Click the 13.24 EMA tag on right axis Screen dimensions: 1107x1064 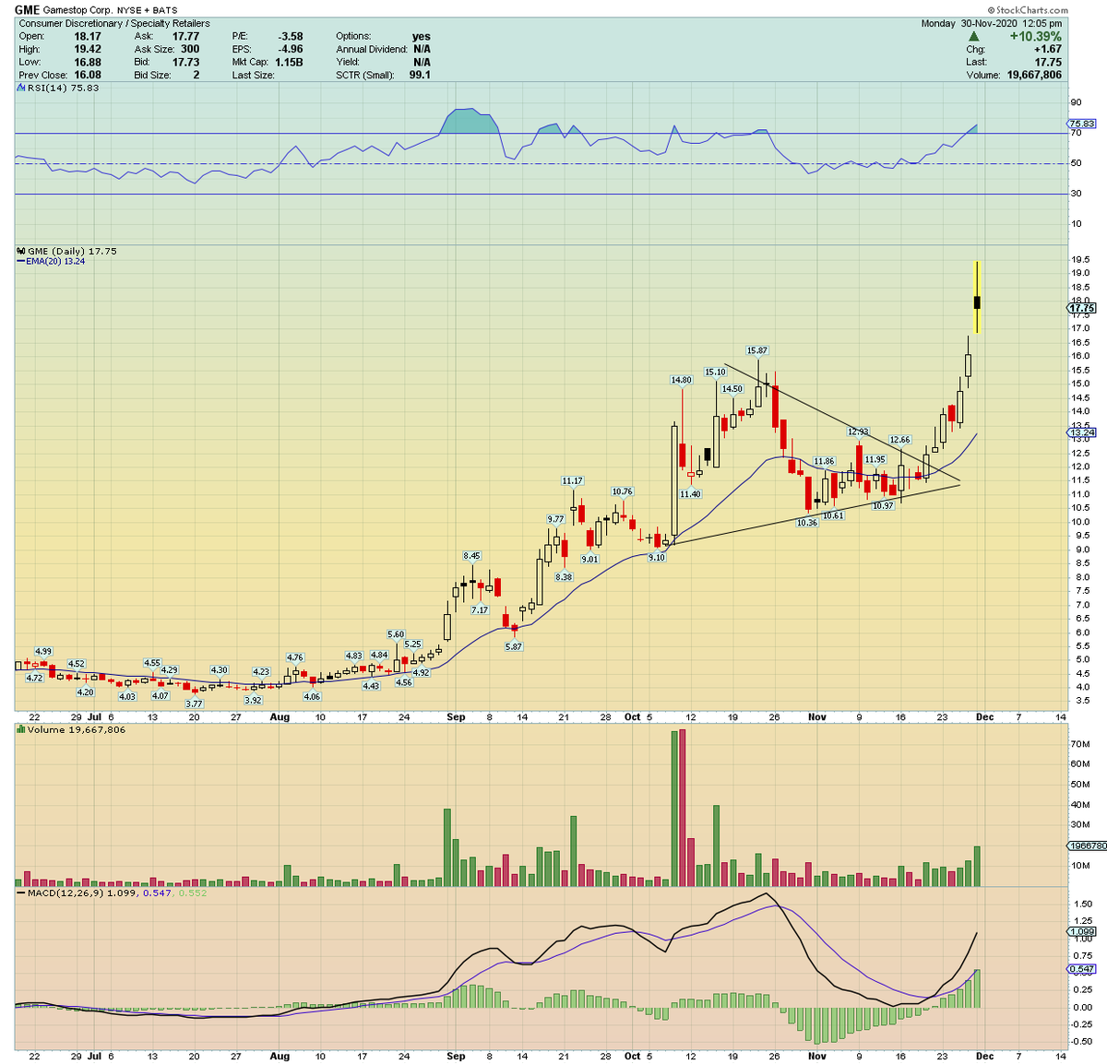(1081, 432)
